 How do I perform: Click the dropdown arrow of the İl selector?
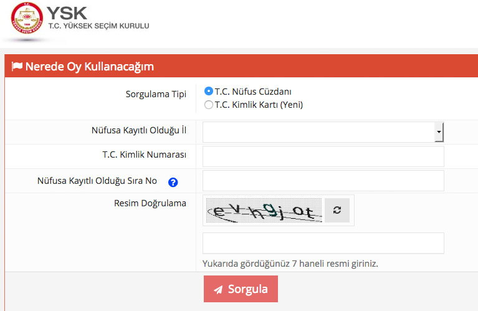(x=439, y=132)
